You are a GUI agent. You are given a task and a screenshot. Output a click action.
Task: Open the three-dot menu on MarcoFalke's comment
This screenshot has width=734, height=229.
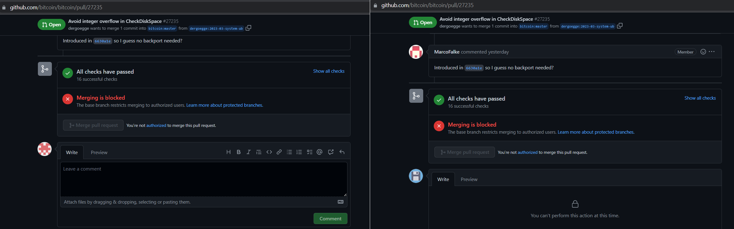[x=712, y=52]
